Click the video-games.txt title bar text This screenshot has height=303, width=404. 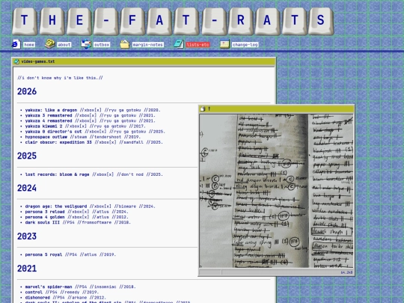coord(38,61)
